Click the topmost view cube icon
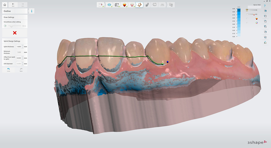Viewport: 271px width, 148px height. tap(265, 11)
